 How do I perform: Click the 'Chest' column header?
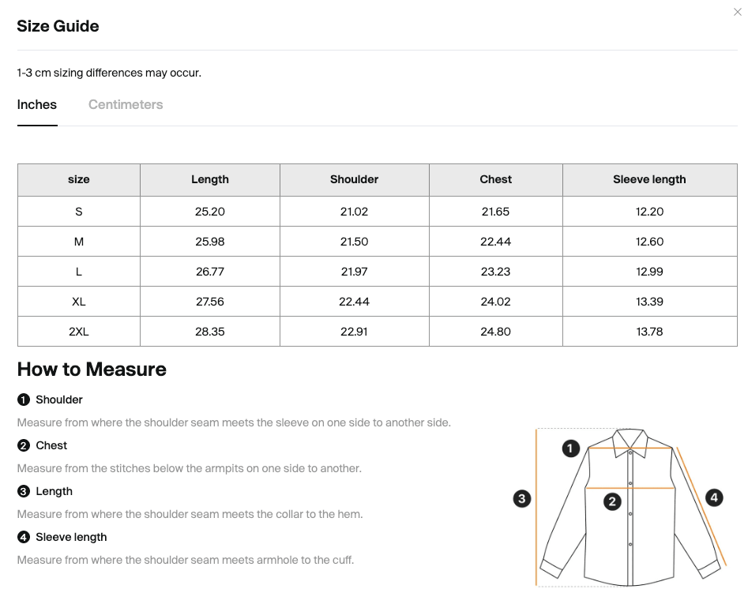496,180
